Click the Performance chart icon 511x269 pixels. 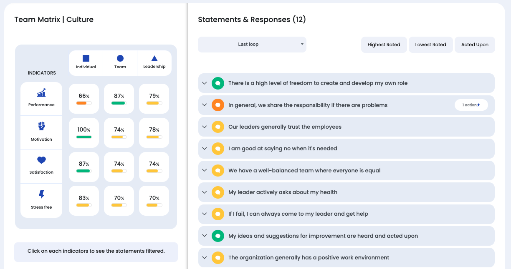point(41,93)
